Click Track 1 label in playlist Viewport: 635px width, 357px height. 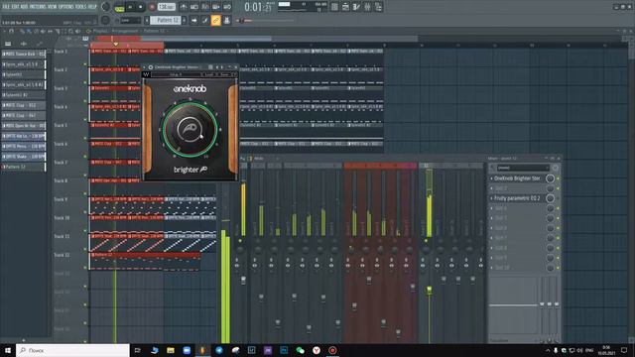(61, 52)
